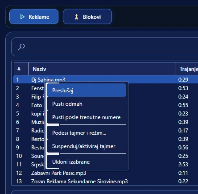Click duration 0:23 in row 5
Screen dimensions: 198x194
183,114
